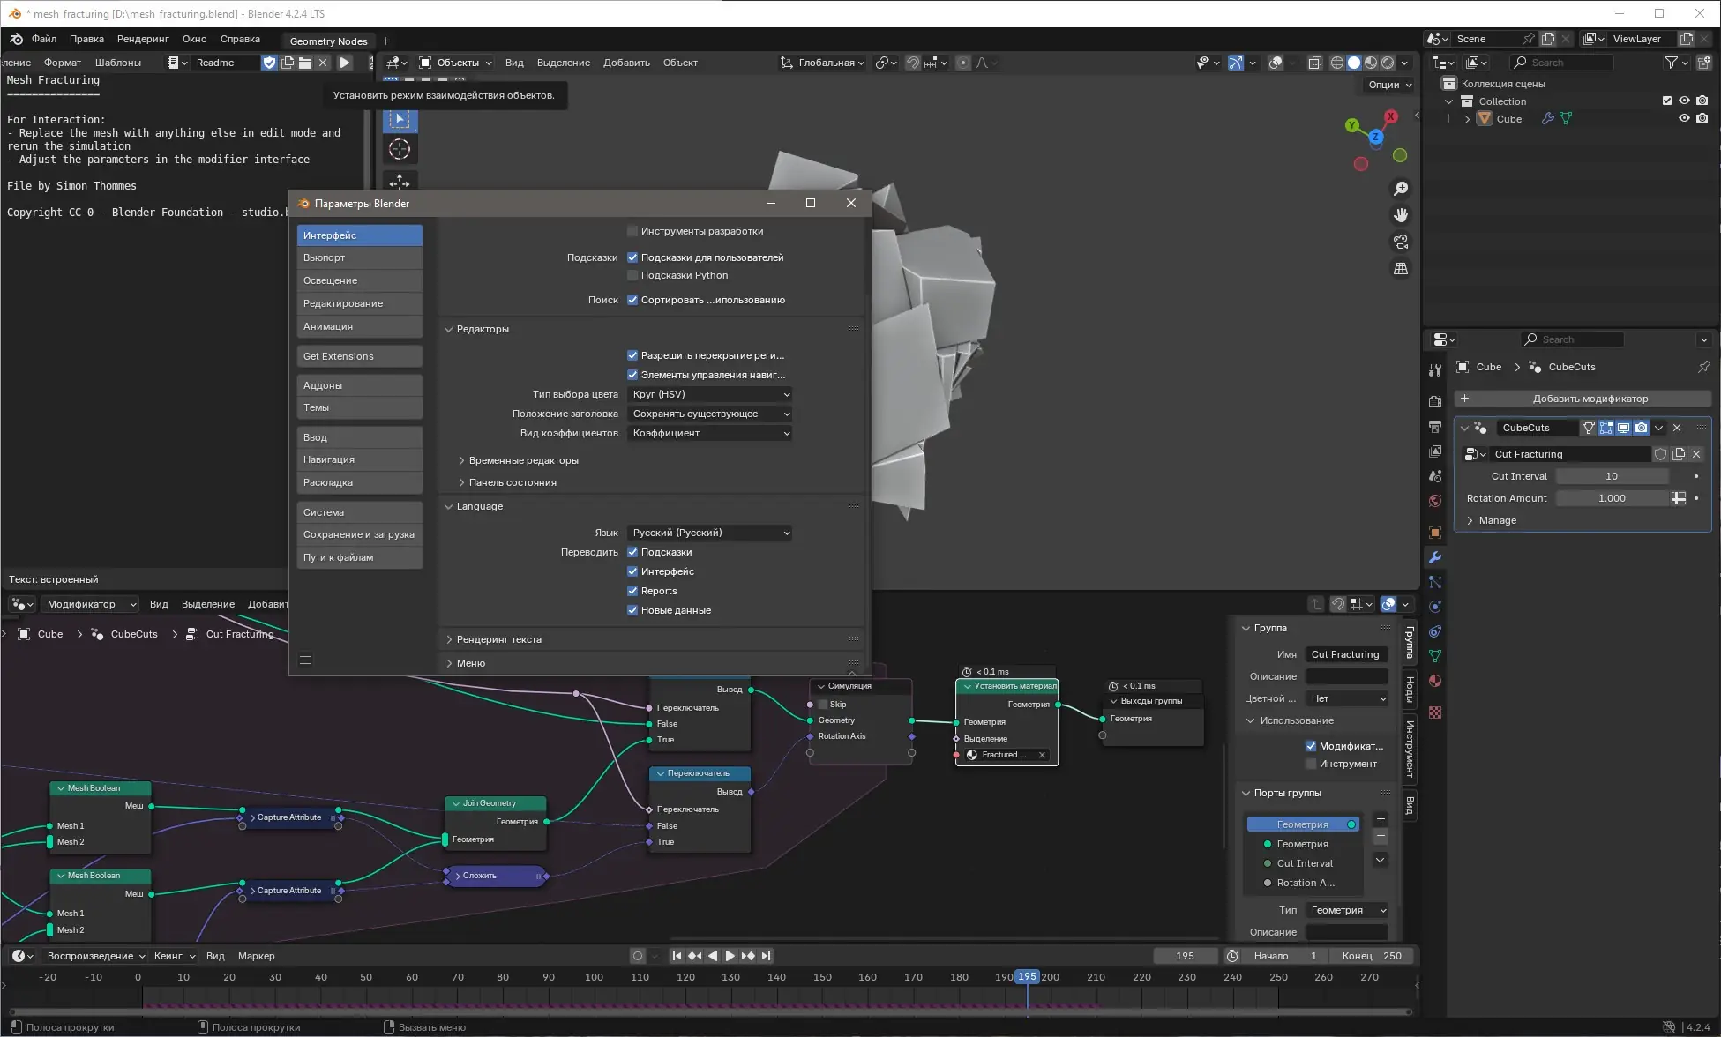Click the run script play icon
Viewport: 1721px width, 1037px height.
pyautogui.click(x=345, y=63)
